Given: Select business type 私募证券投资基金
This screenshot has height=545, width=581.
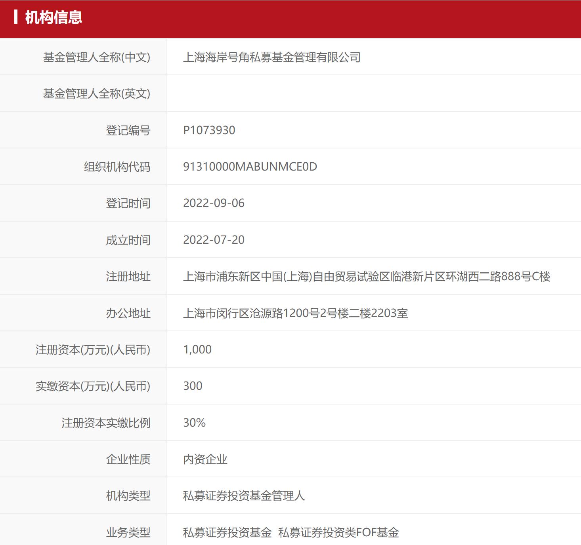Looking at the screenshot, I should pyautogui.click(x=227, y=532).
